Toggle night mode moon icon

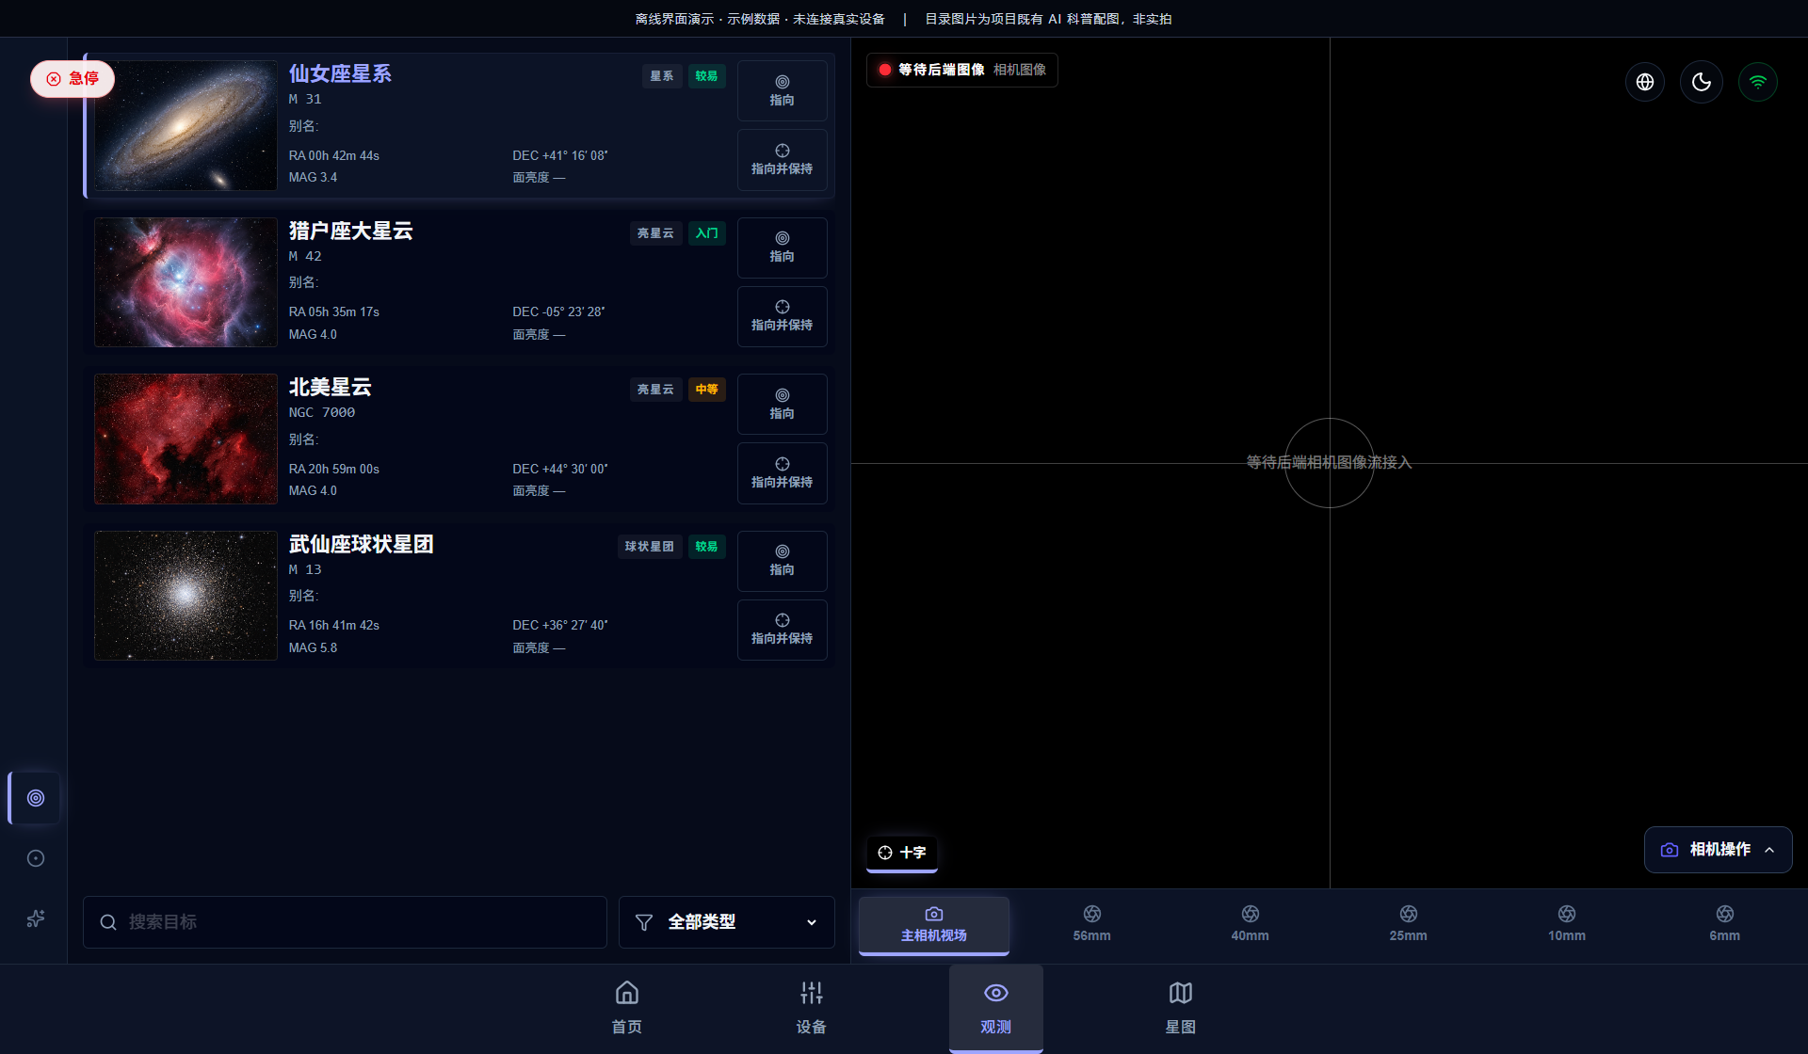[1702, 82]
